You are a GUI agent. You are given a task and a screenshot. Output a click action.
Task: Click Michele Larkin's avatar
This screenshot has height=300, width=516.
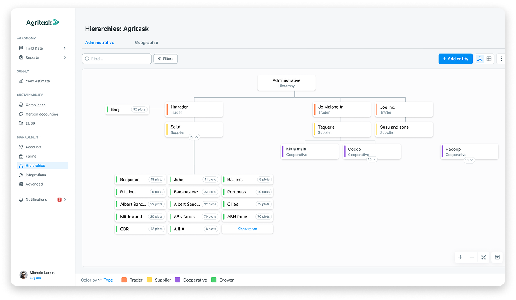click(x=24, y=275)
